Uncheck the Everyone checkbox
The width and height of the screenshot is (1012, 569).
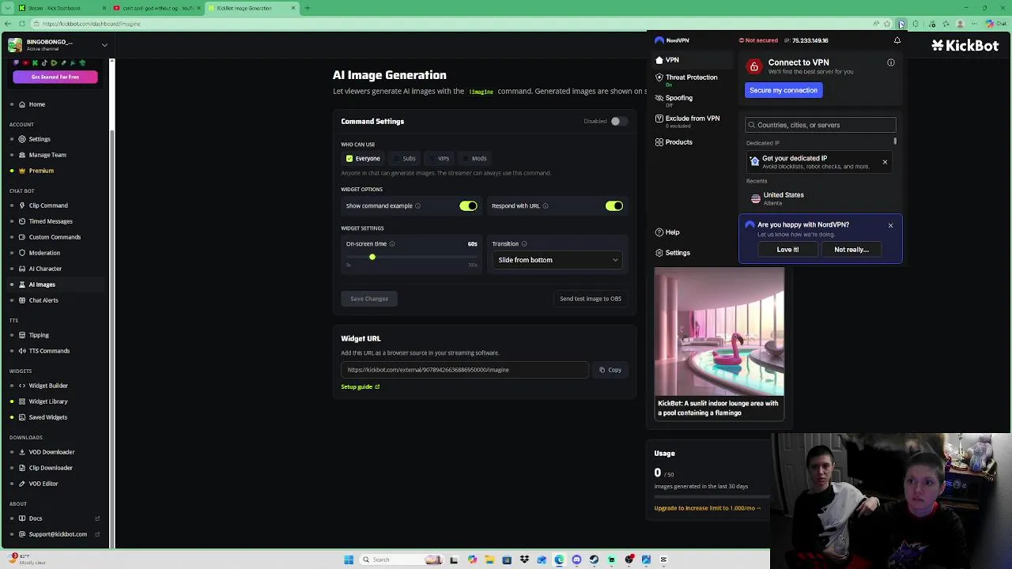[349, 159]
